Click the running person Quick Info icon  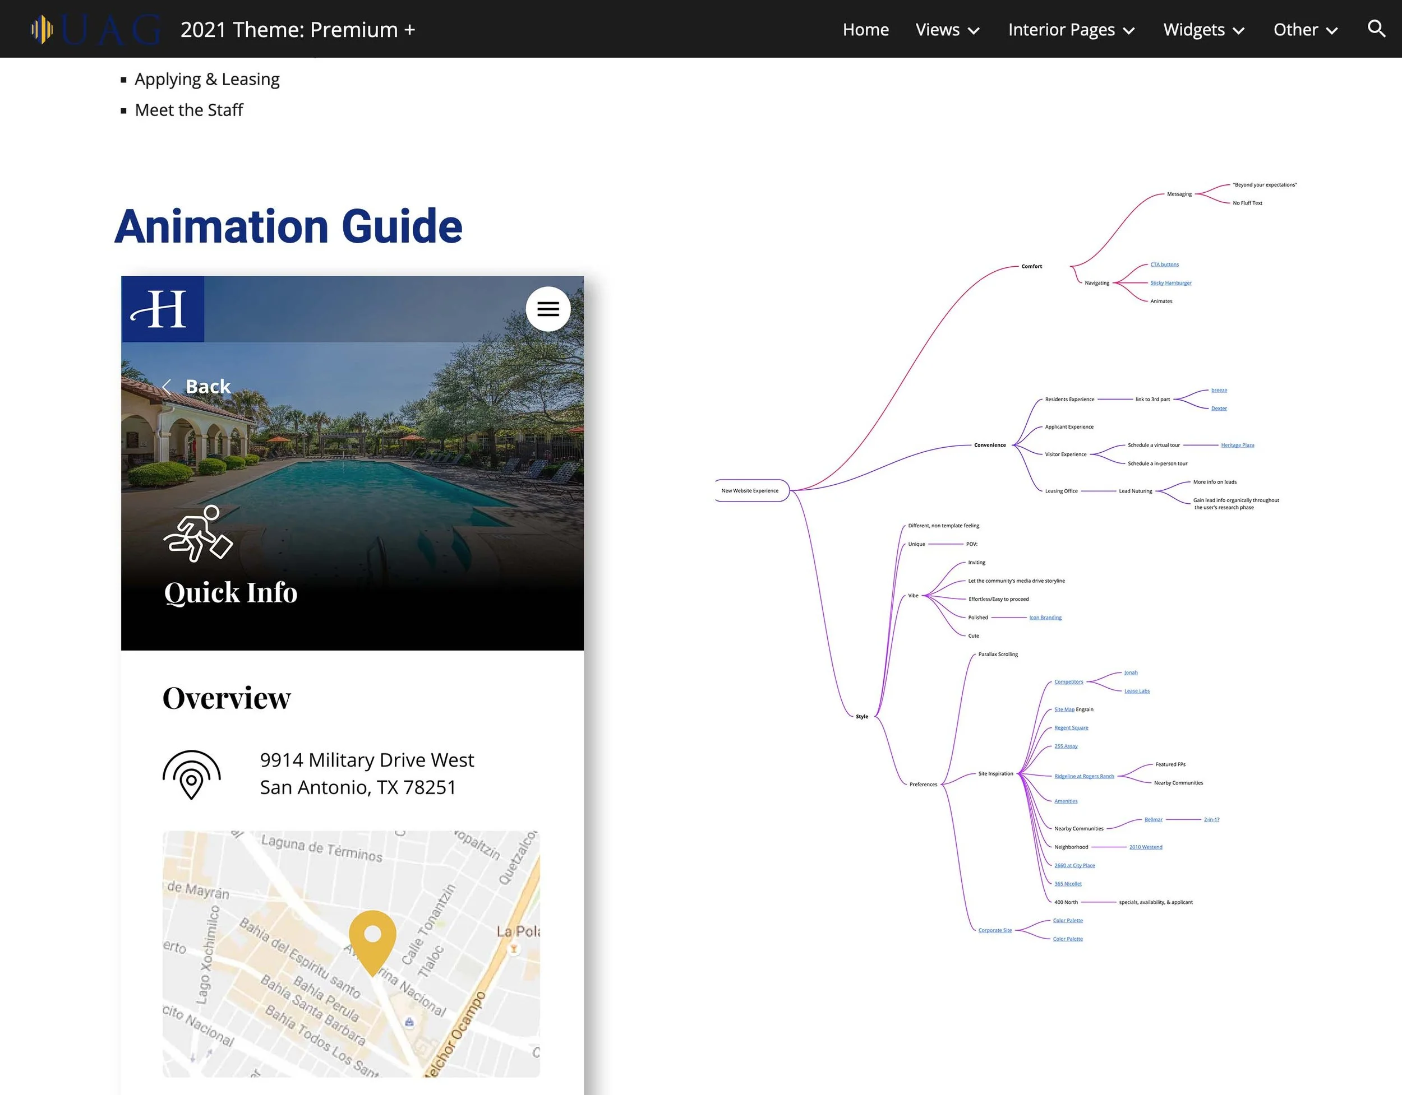click(x=198, y=533)
